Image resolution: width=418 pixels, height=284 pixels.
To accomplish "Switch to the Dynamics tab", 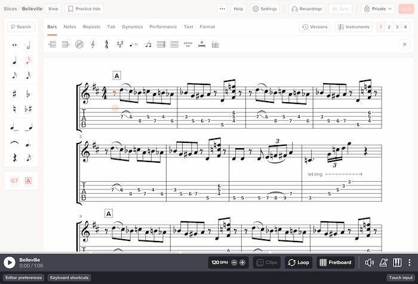I will click(x=133, y=27).
